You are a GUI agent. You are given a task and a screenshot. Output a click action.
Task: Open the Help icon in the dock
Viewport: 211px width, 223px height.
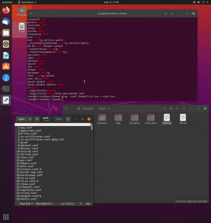6,78
